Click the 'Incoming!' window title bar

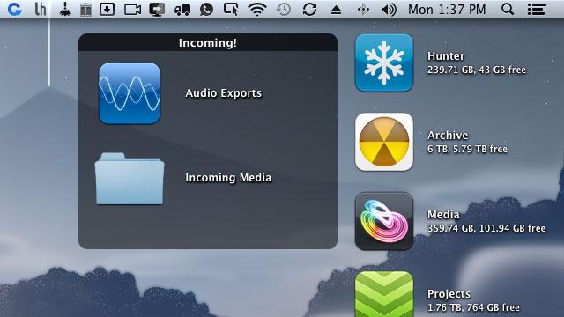pos(208,43)
